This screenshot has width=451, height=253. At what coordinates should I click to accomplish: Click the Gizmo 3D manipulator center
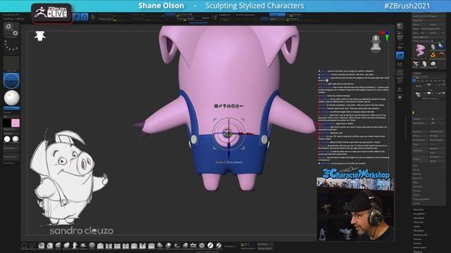(x=228, y=134)
